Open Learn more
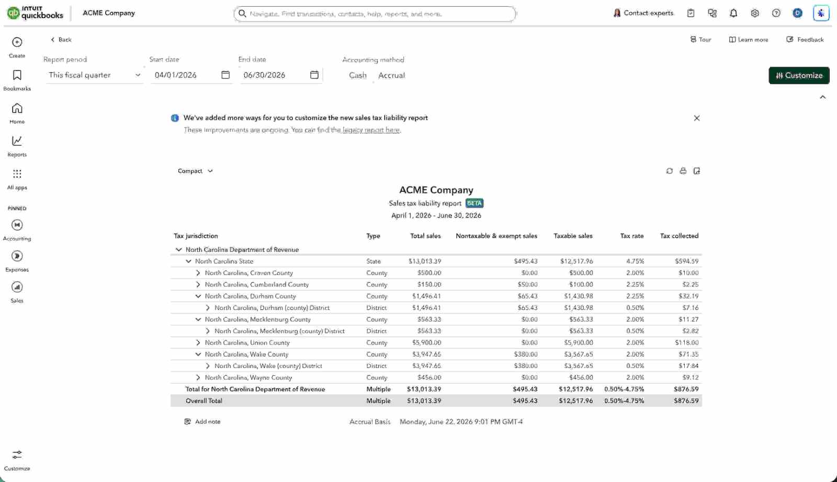The image size is (837, 482). click(749, 40)
